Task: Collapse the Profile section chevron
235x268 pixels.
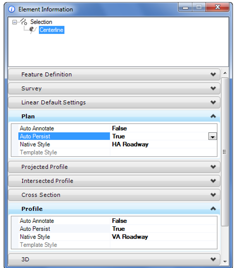Action: (213, 209)
